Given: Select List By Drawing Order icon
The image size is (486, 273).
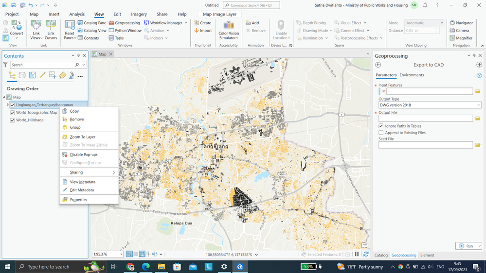Looking at the screenshot, I should [x=12, y=75].
